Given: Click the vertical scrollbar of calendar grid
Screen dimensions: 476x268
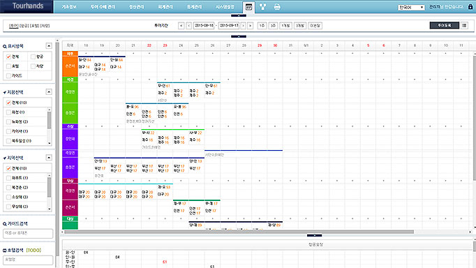Looking at the screenshot, I should click(475, 119).
